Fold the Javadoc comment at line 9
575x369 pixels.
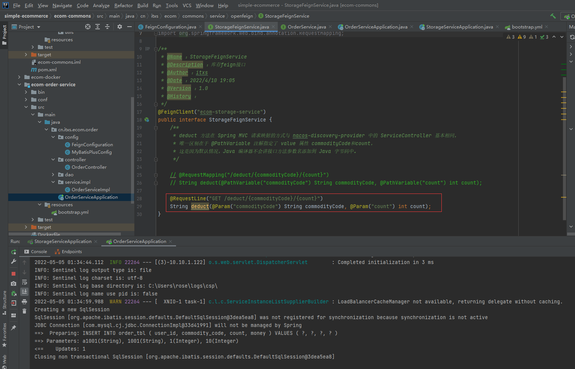pos(156,49)
